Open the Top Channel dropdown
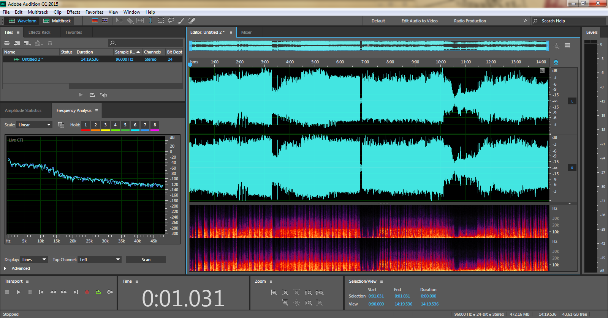 click(x=100, y=260)
